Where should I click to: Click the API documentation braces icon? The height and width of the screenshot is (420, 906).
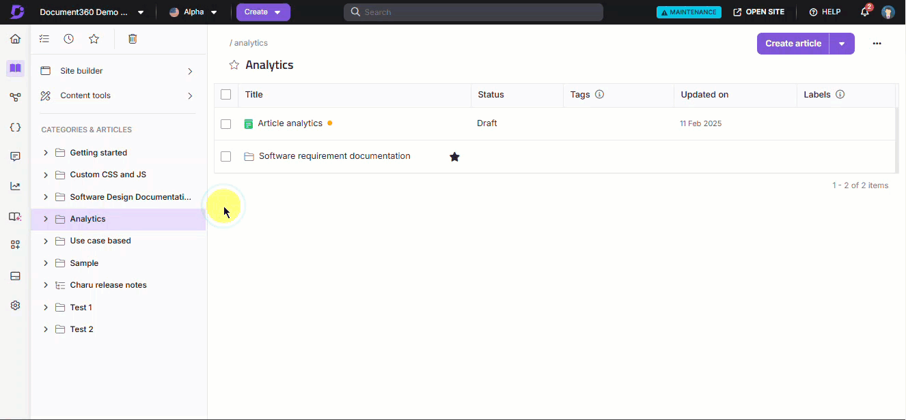coord(15,127)
